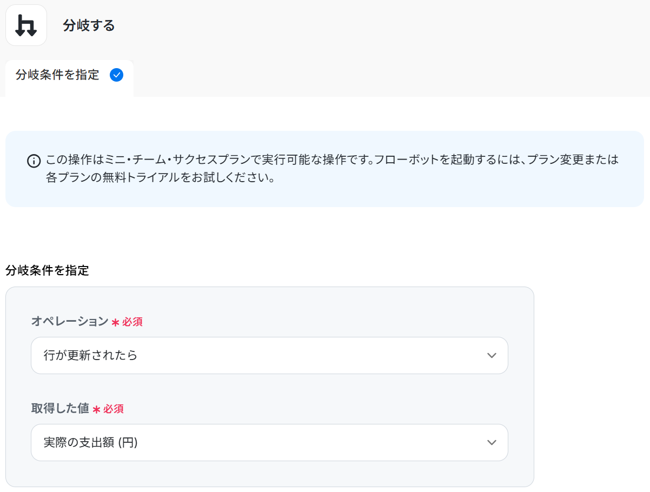Expand the 取得した値 dropdown chevron
650x492 pixels.
click(491, 443)
